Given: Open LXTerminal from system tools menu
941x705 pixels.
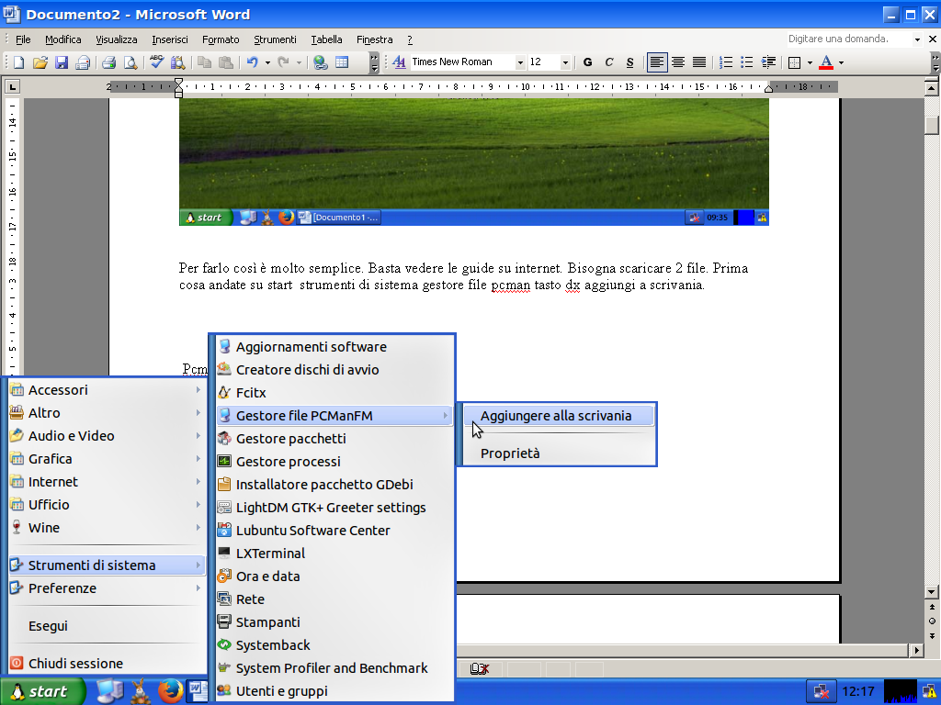Looking at the screenshot, I should [x=270, y=554].
